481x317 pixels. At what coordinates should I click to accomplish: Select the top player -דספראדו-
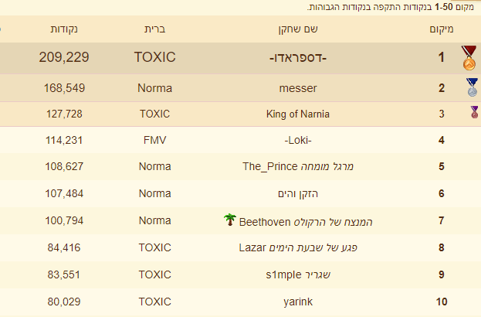[x=298, y=58]
